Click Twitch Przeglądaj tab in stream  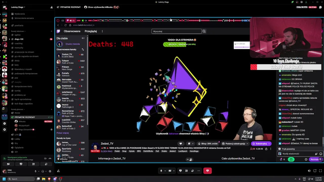[91, 31]
